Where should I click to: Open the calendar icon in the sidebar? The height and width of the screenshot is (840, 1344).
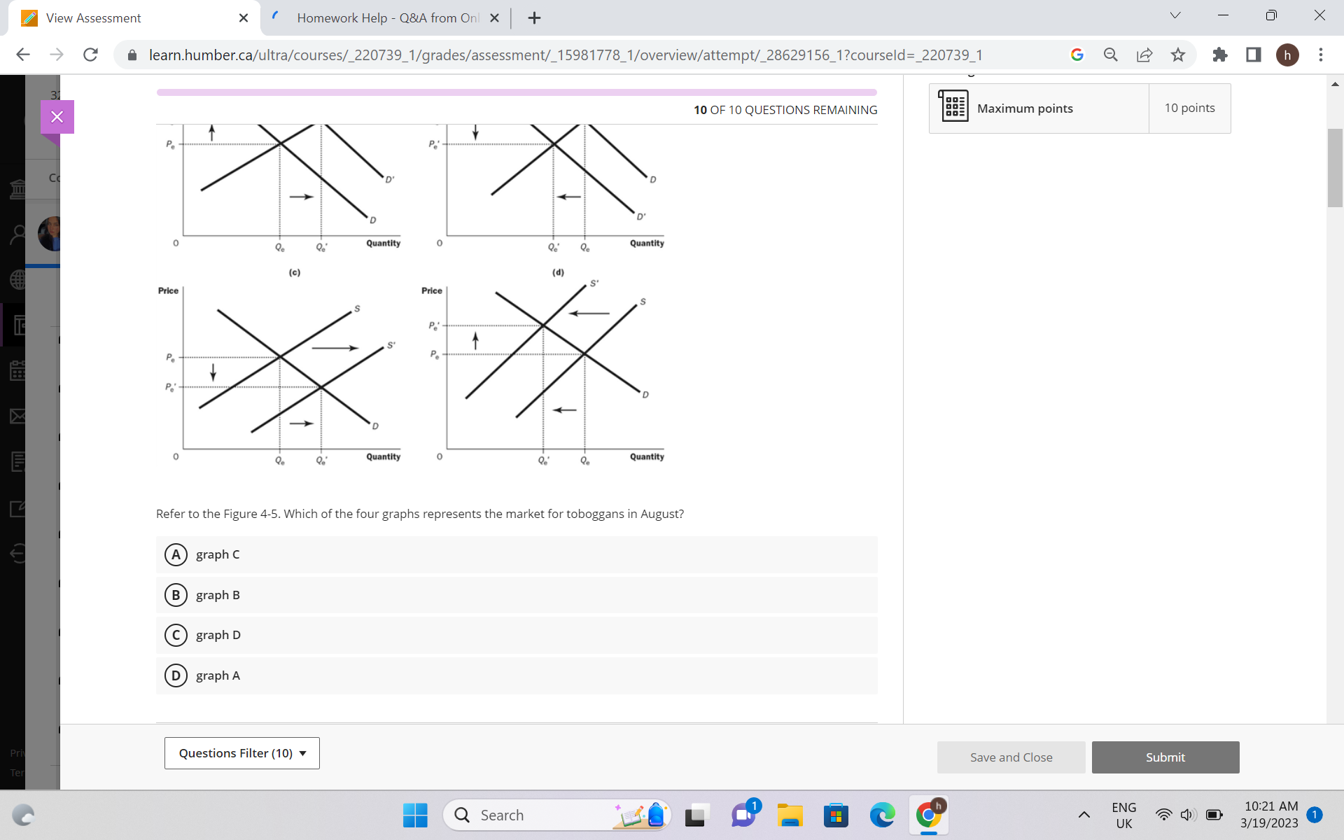click(x=18, y=370)
